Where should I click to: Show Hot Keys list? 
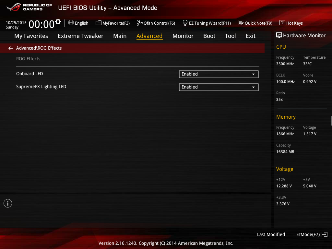click(x=291, y=23)
